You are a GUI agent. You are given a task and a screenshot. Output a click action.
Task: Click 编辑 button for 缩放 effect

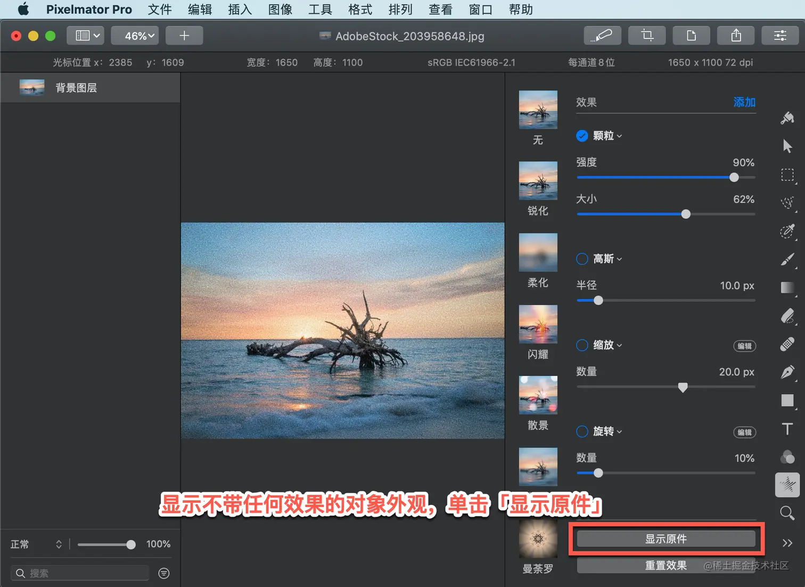[x=744, y=346]
